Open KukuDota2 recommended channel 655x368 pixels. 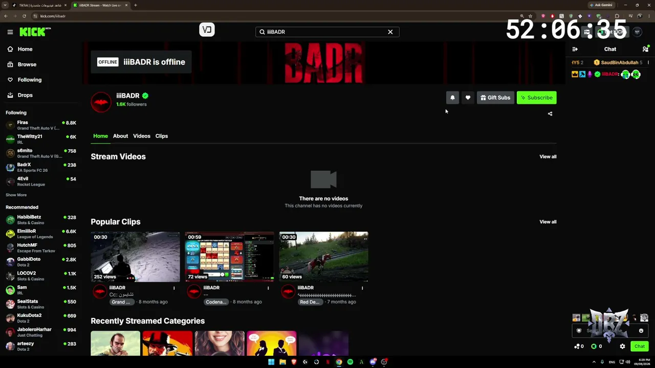click(41, 318)
